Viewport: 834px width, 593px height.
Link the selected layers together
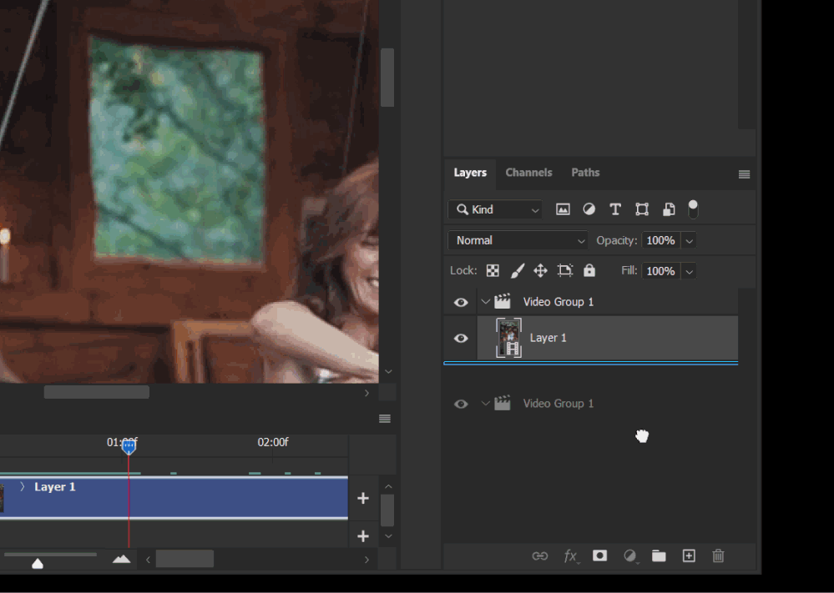540,555
